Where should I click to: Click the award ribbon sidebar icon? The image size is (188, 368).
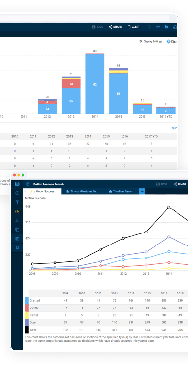coord(17,248)
